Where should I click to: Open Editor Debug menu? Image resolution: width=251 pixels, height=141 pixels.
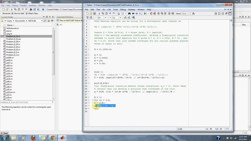tap(123, 9)
